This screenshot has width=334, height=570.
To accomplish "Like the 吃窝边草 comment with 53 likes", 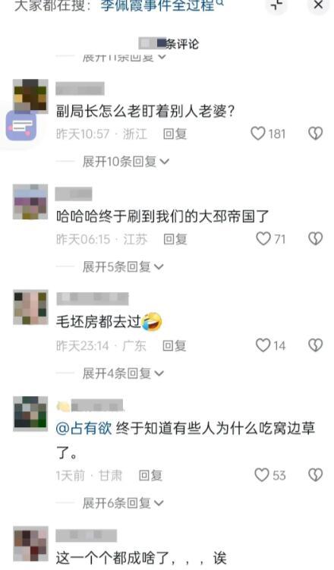I will click(x=262, y=475).
